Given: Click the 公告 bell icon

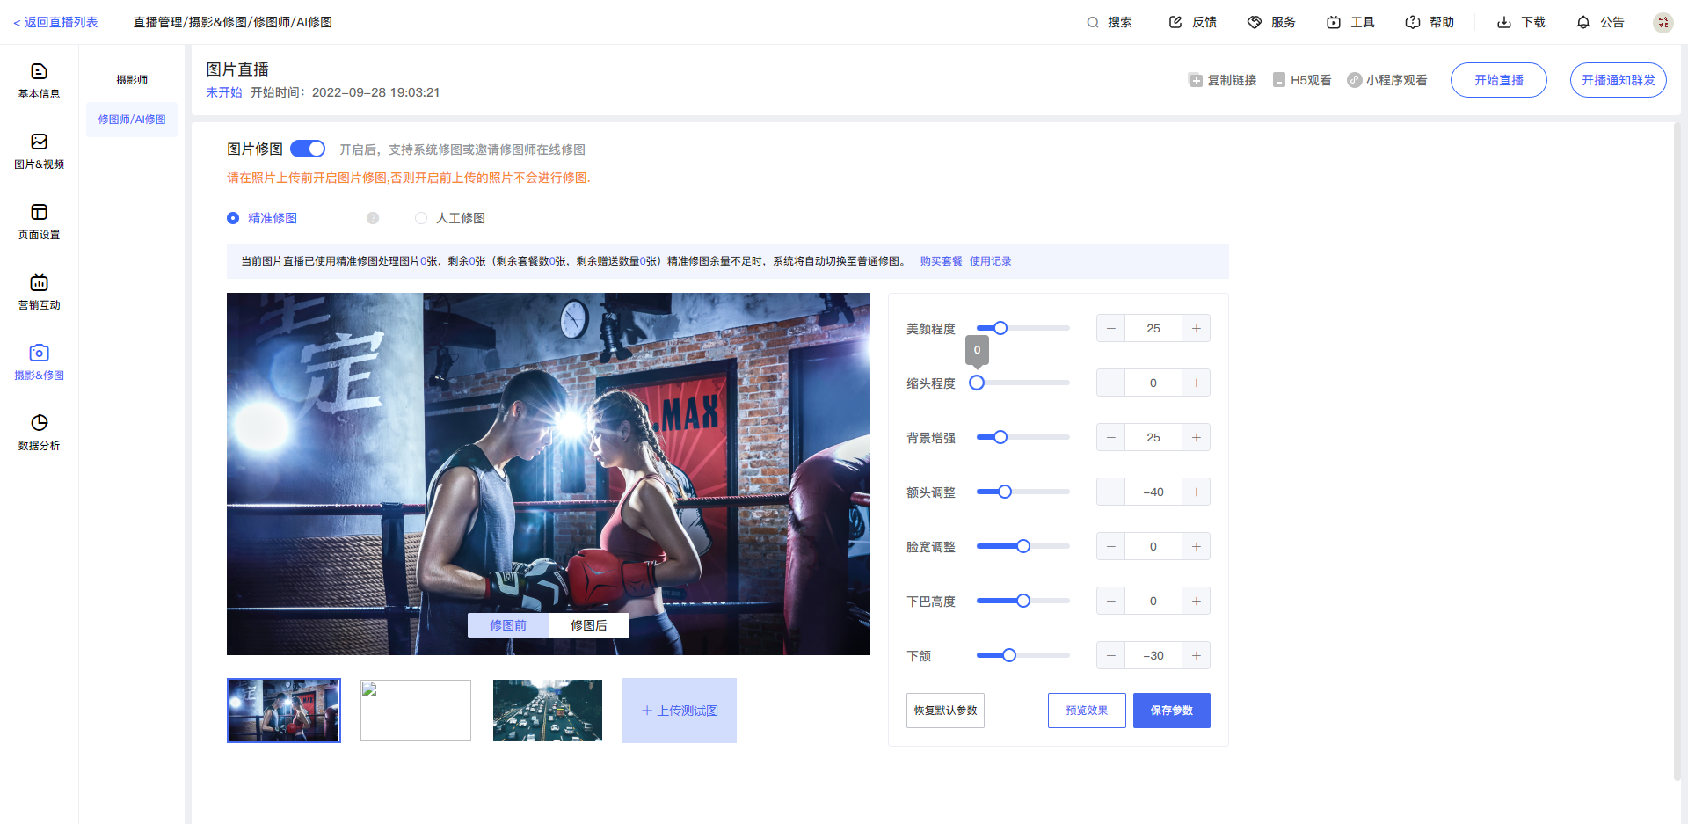Looking at the screenshot, I should [x=1582, y=22].
